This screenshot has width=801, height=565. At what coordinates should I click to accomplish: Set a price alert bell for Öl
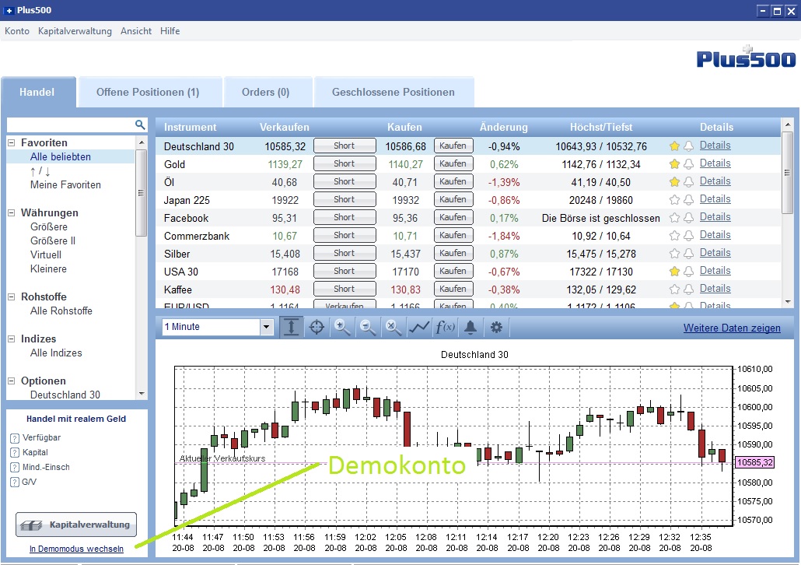[688, 182]
